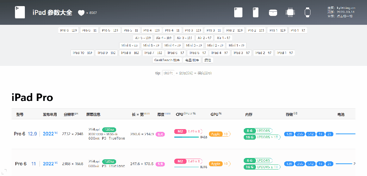Go to Mini 2 - 7.9 entry

tap(215, 45)
